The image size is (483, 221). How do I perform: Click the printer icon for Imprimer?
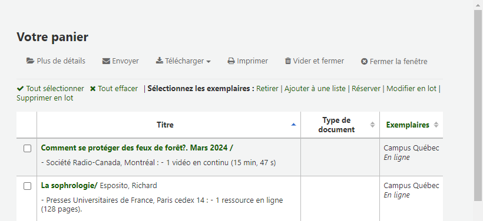[231, 61]
